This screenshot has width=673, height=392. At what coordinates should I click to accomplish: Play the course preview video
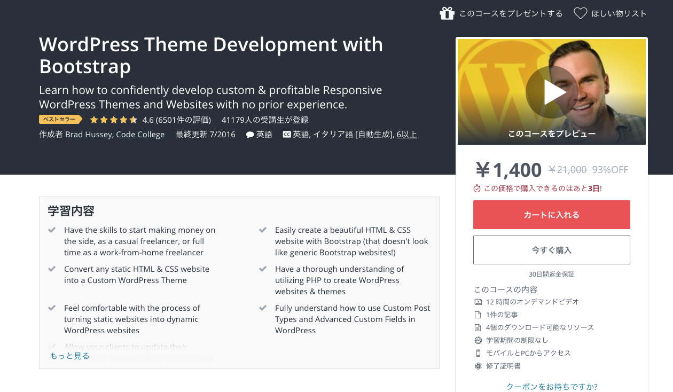pyautogui.click(x=552, y=92)
